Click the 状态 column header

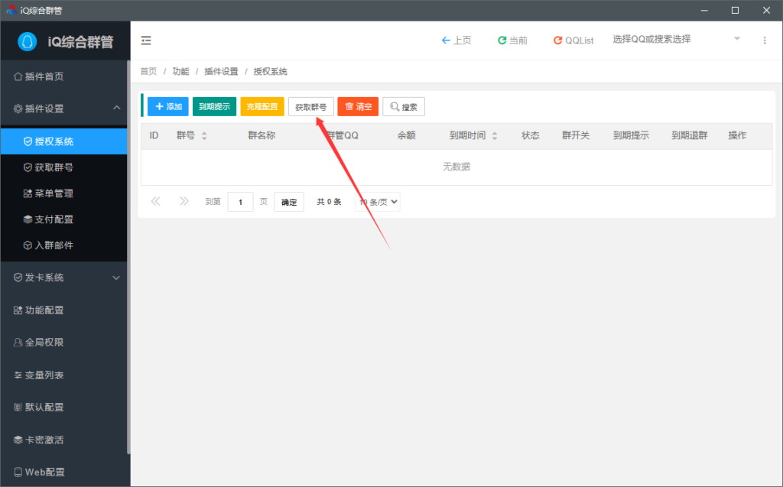tap(531, 135)
